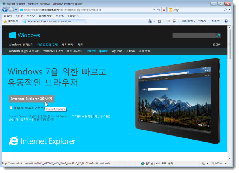
Task: Expand the Print options dropdown arrow
Action: (x=179, y=21)
